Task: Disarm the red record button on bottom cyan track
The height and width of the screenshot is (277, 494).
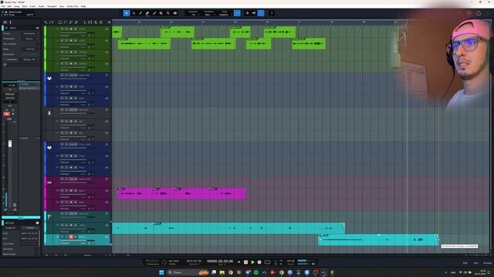Action: pyautogui.click(x=71, y=237)
